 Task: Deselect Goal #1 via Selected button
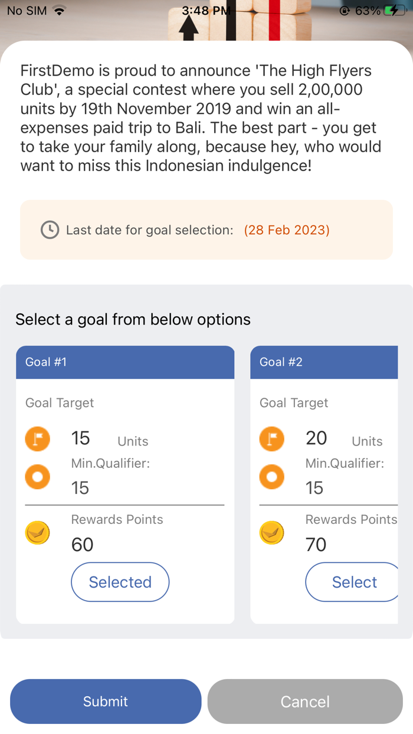pyautogui.click(x=120, y=582)
